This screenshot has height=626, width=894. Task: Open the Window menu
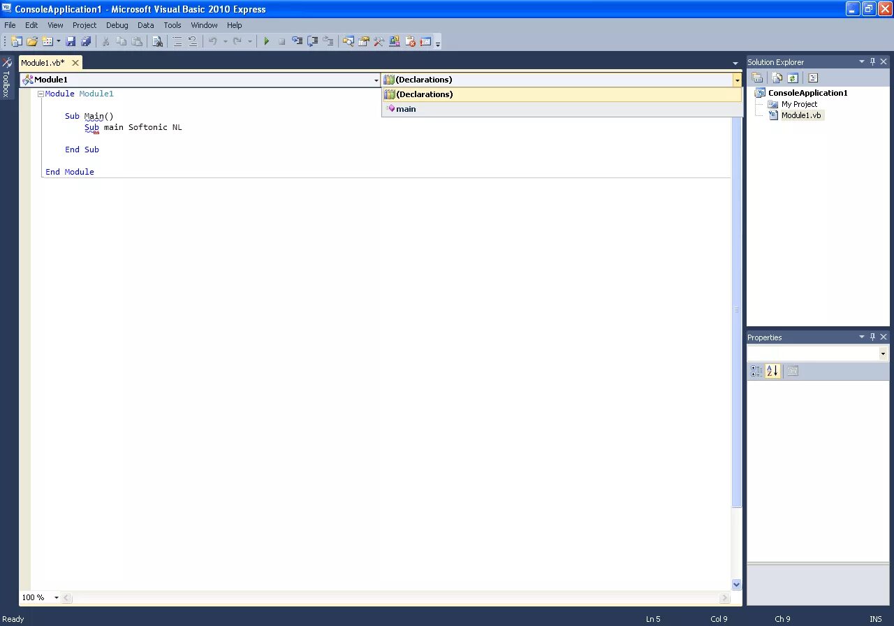coord(204,25)
